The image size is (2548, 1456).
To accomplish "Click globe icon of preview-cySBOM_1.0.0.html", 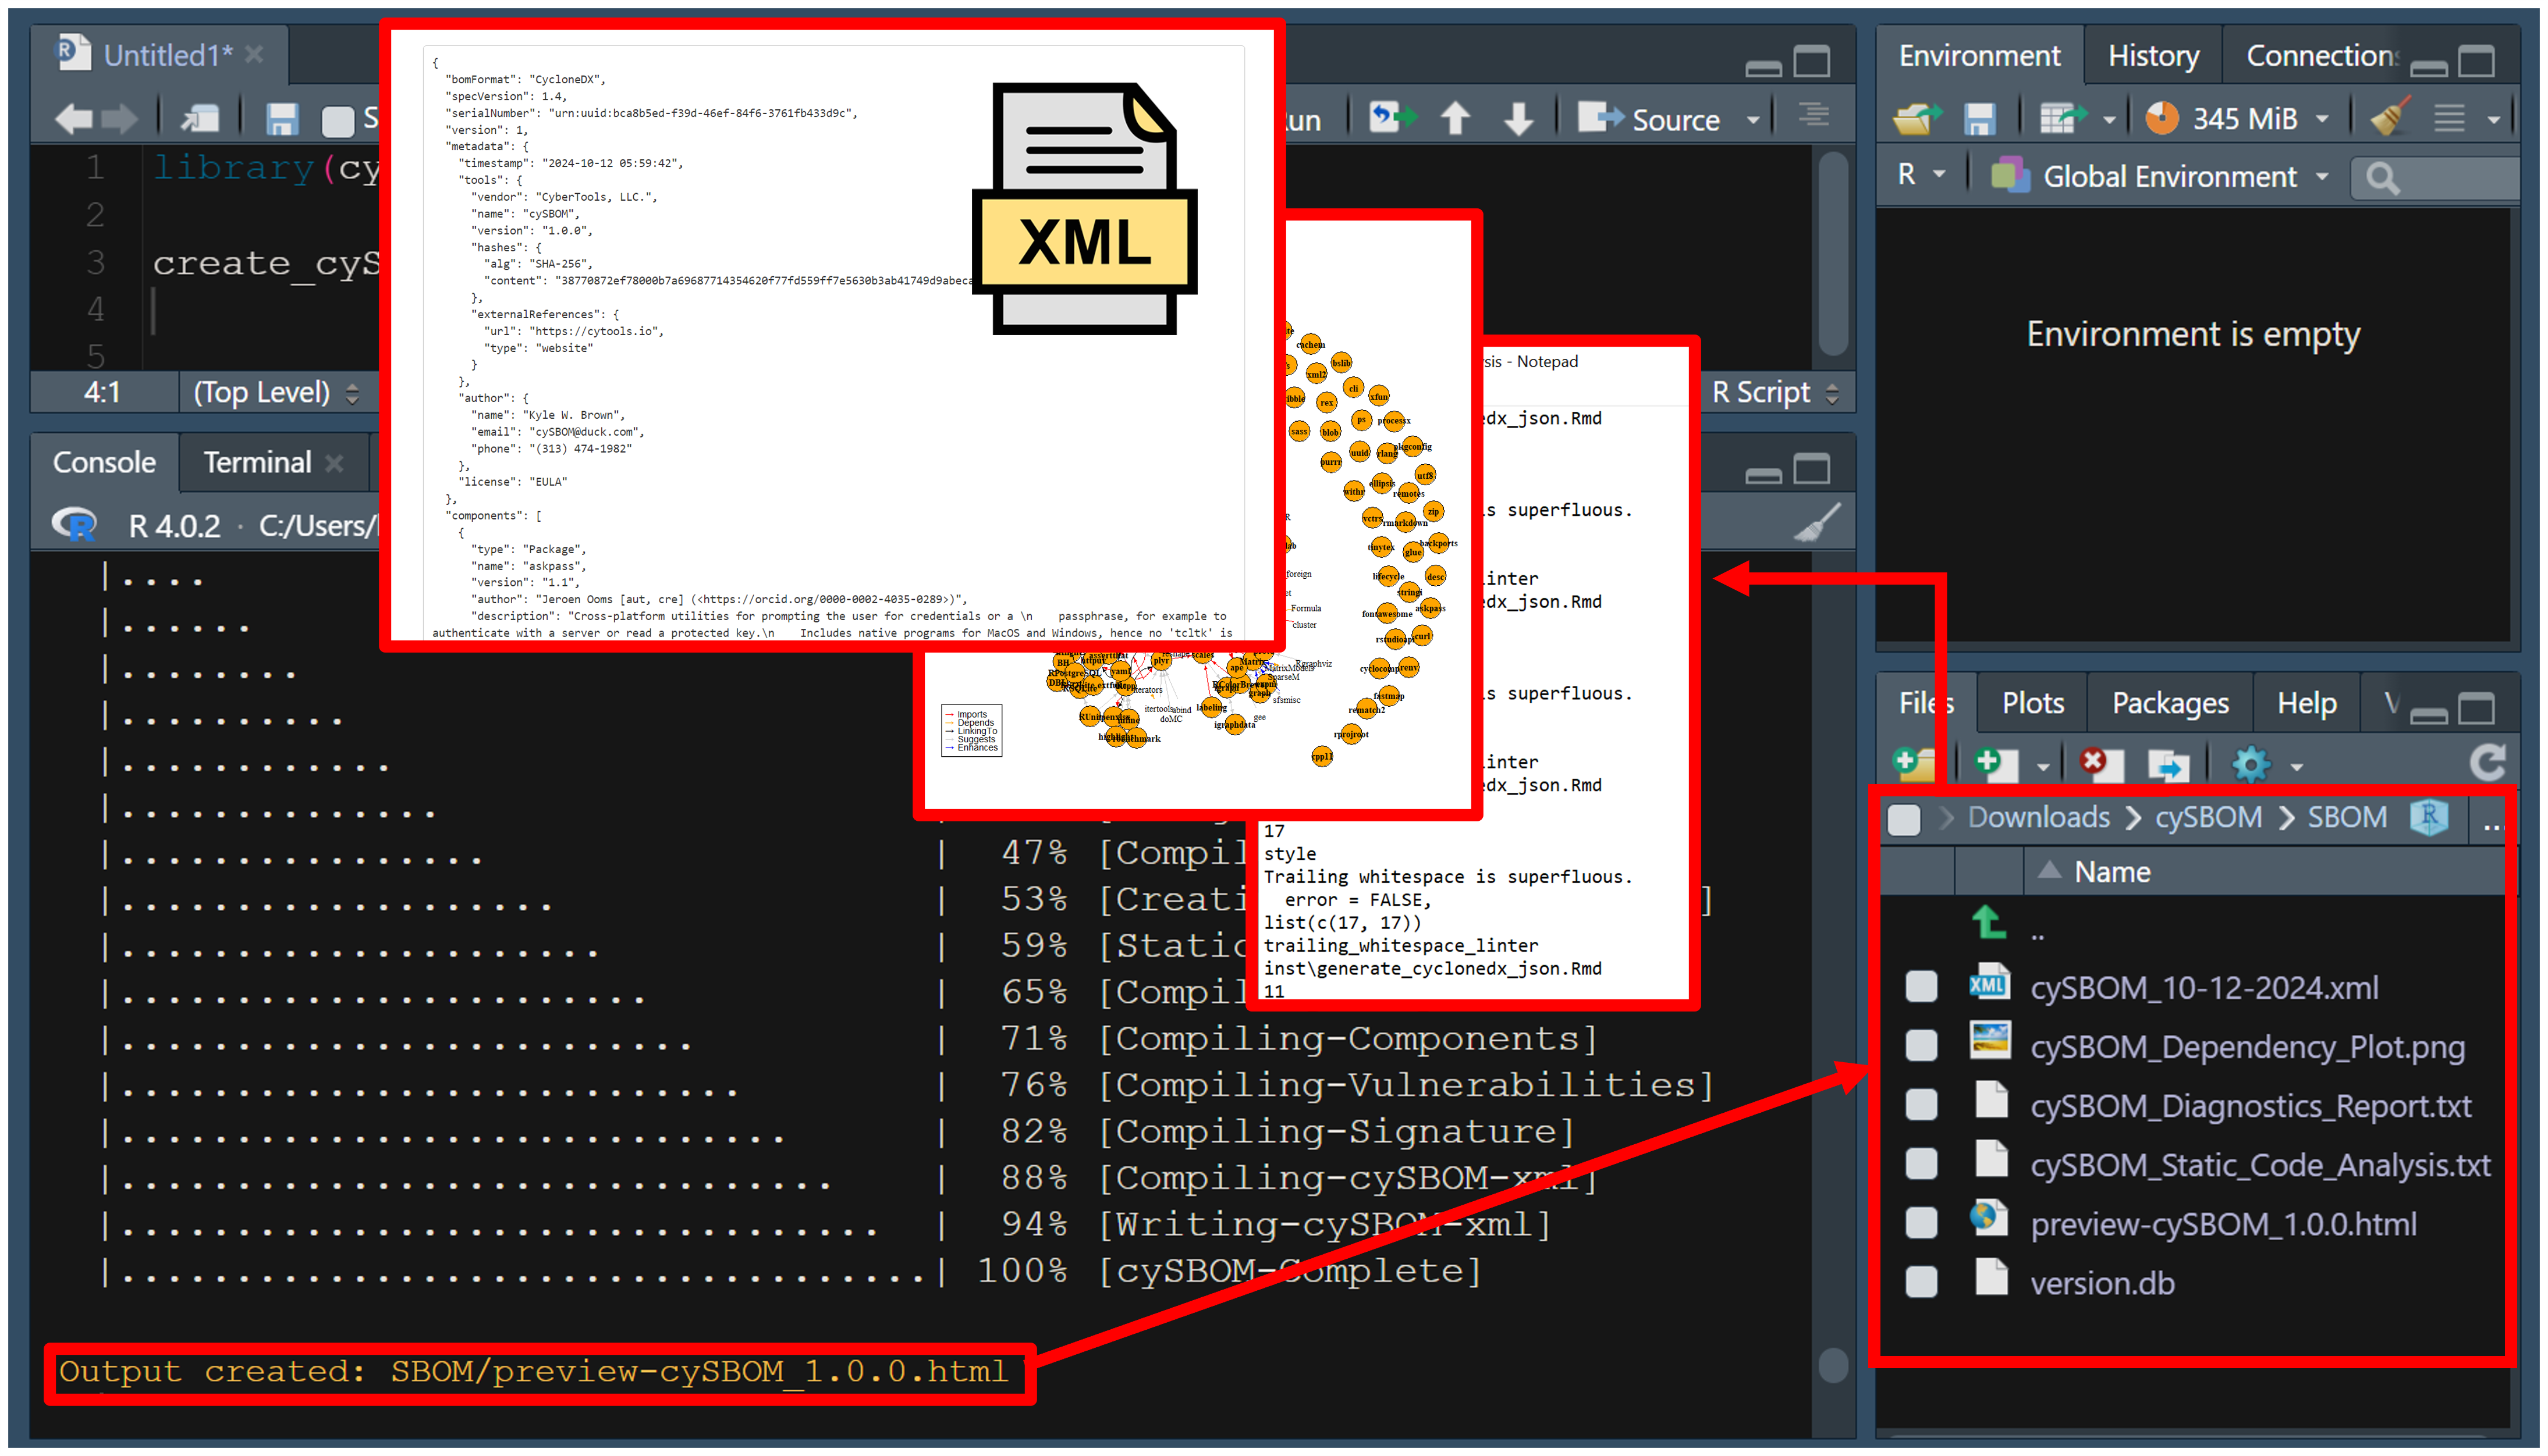I will [1989, 1217].
